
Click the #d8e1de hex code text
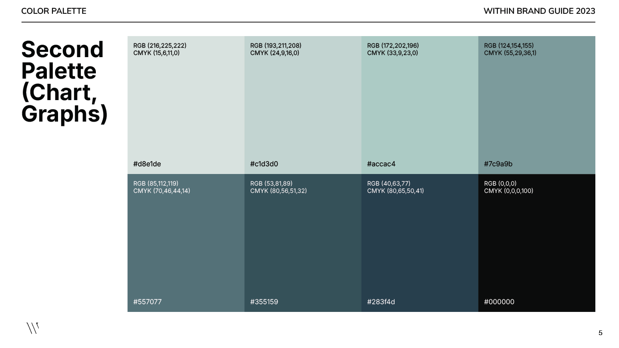tap(147, 164)
